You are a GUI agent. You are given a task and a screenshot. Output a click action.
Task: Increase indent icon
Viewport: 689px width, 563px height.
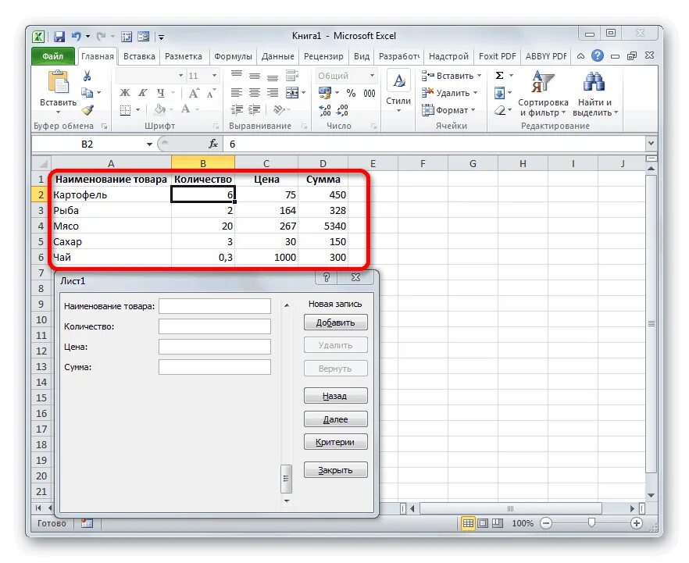point(255,109)
